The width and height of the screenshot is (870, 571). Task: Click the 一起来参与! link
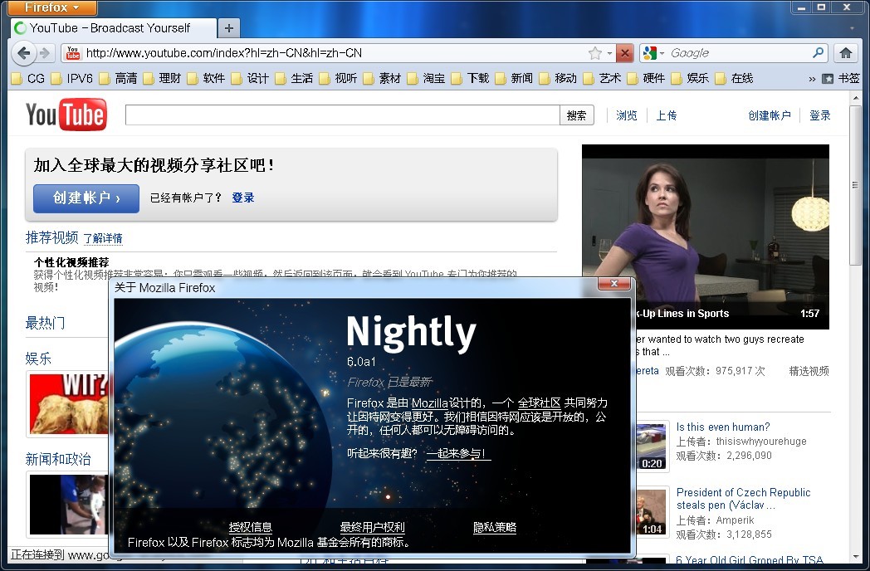coord(458,453)
